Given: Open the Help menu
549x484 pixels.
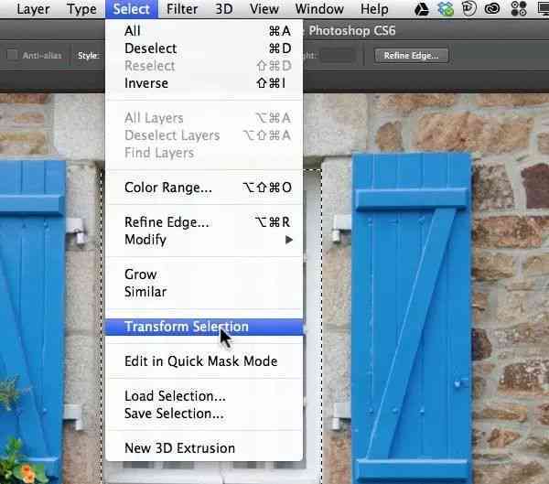Looking at the screenshot, I should click(374, 9).
